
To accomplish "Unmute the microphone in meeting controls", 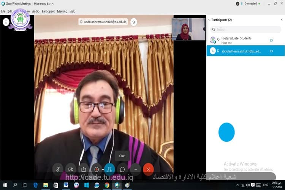I will tap(58, 169).
